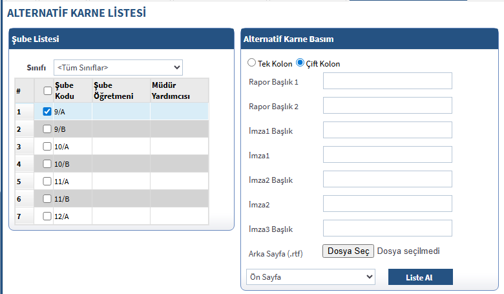Select the İmza1 Başlık text box
Screen dimensions: 504x294
coord(387,130)
